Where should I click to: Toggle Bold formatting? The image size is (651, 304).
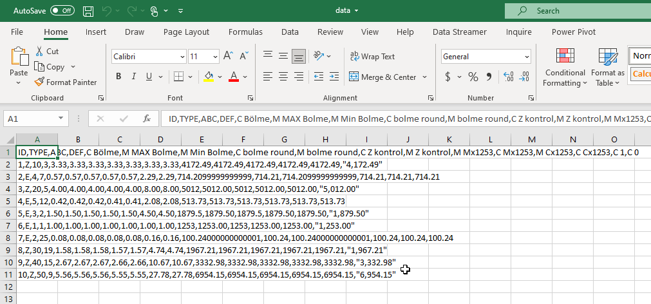click(118, 77)
